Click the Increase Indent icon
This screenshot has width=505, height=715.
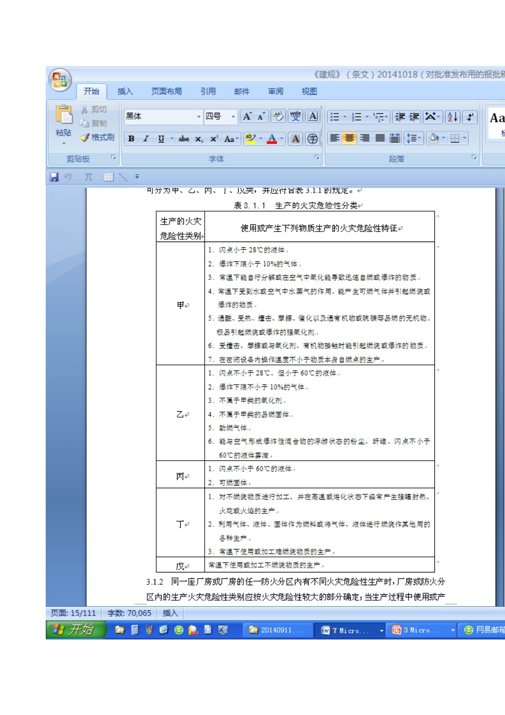(415, 117)
